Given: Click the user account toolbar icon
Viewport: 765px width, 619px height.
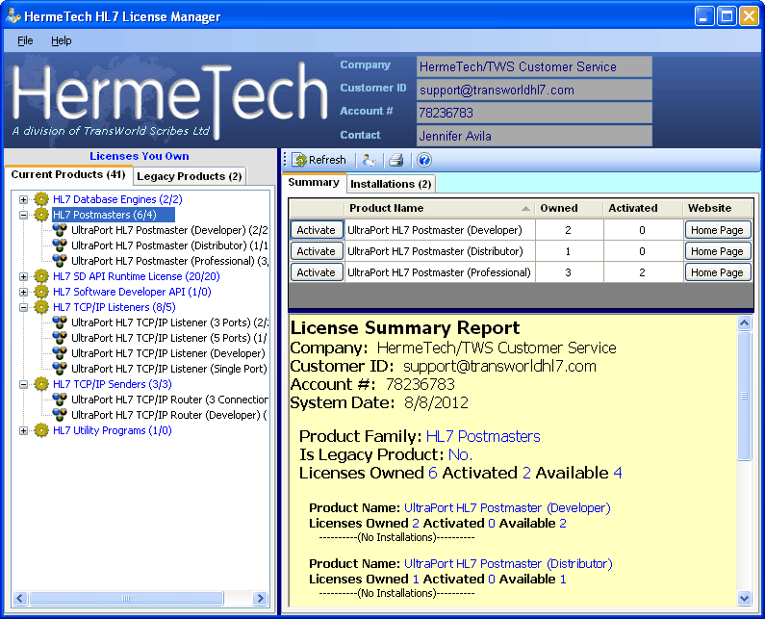Looking at the screenshot, I should point(370,160).
